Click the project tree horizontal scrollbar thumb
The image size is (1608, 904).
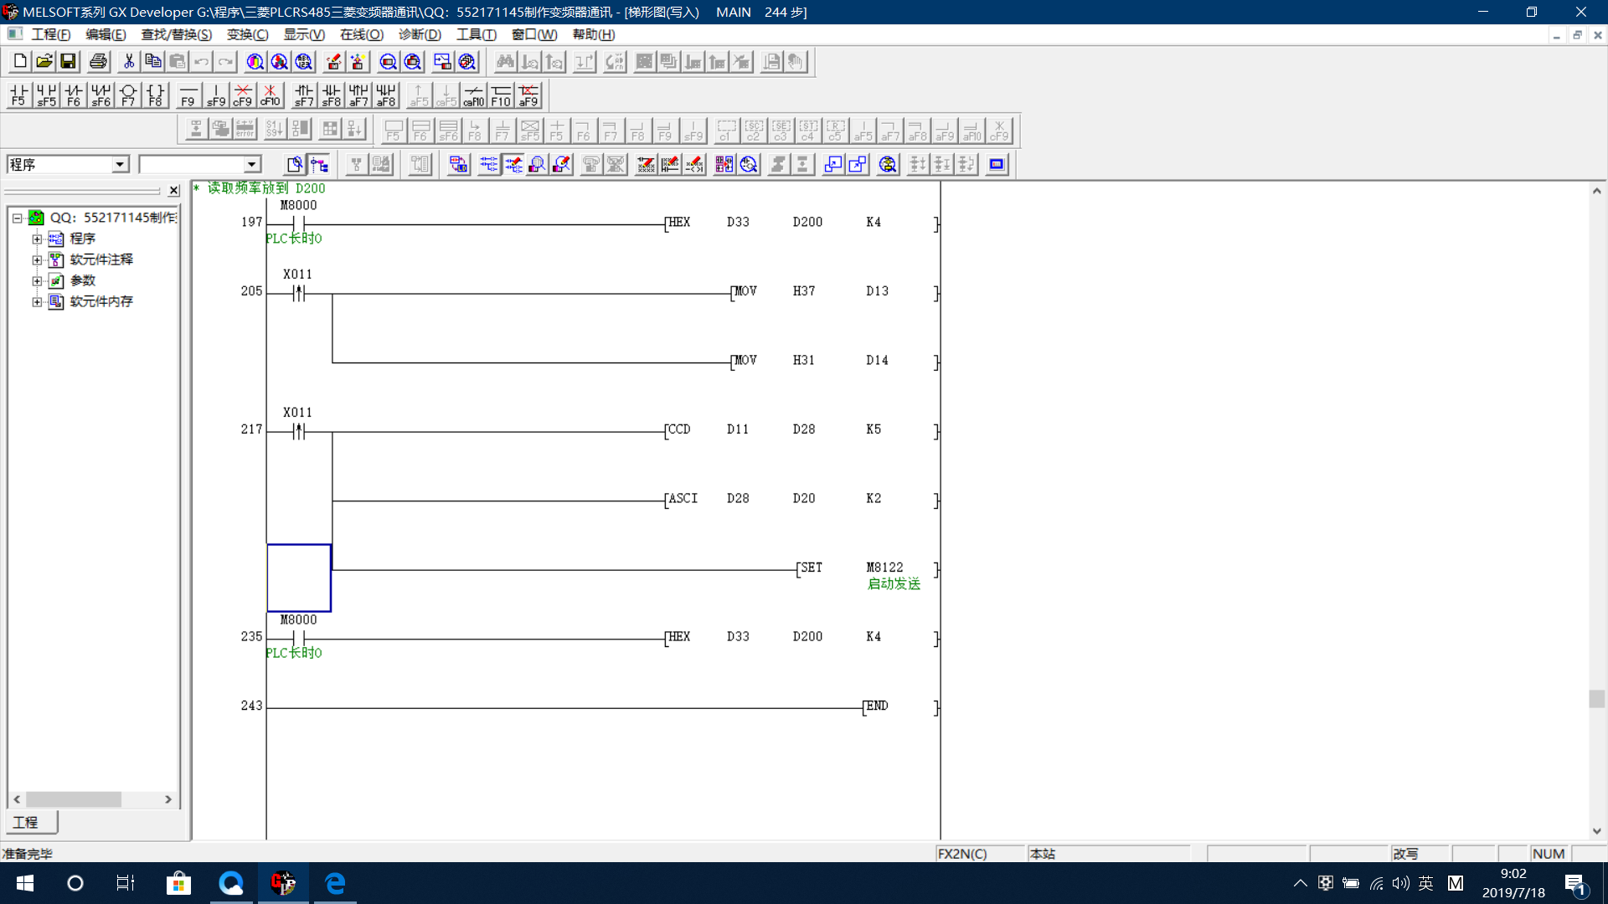[x=74, y=799]
